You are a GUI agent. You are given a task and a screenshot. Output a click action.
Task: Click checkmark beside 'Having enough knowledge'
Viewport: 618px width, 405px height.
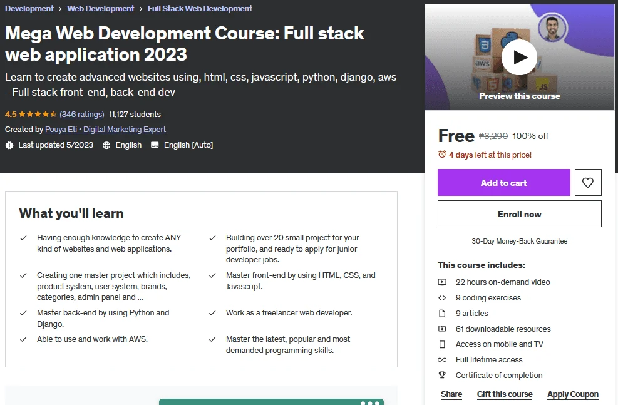coord(23,238)
